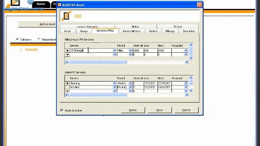260x146 pixels.
Task: Click the Cleaning Last date 7/1/2007
Action: click(x=151, y=83)
